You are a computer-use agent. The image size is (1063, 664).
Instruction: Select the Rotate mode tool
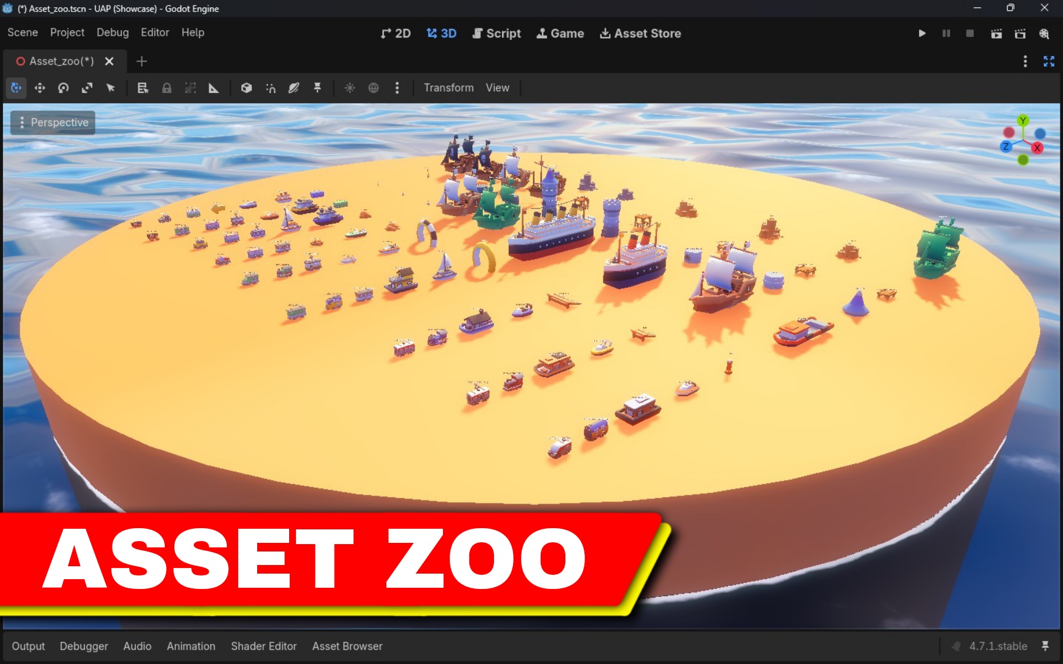point(63,88)
